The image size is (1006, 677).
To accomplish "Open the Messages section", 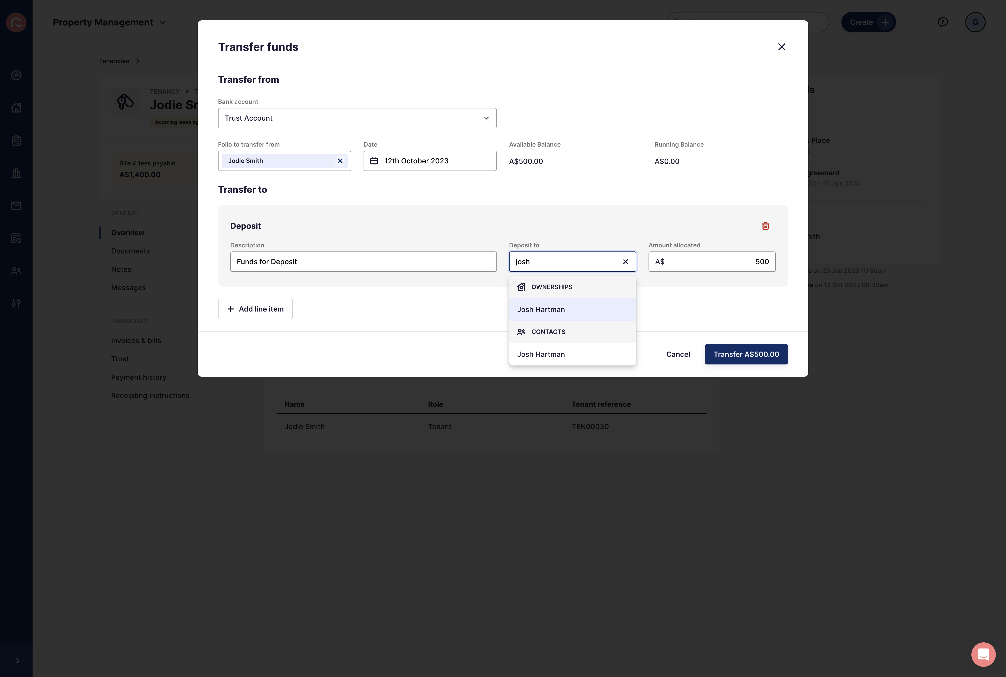I will 128,288.
